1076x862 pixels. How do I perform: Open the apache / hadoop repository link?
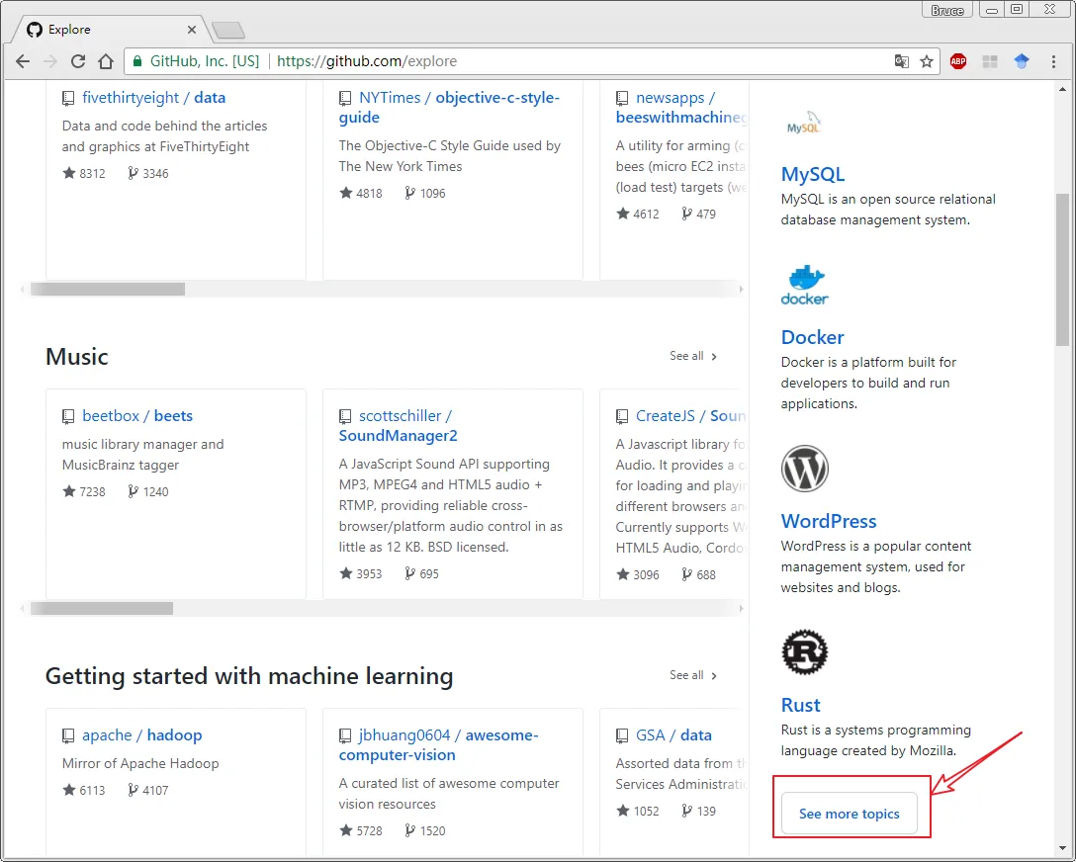(x=141, y=735)
